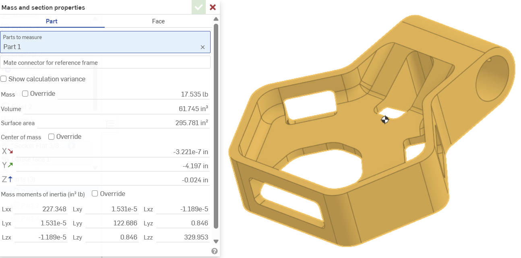Click the Lxx value 227.348
Viewport: 521px width, 258px height.
54,209
